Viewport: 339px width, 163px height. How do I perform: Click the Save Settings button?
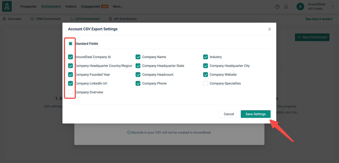(255, 114)
